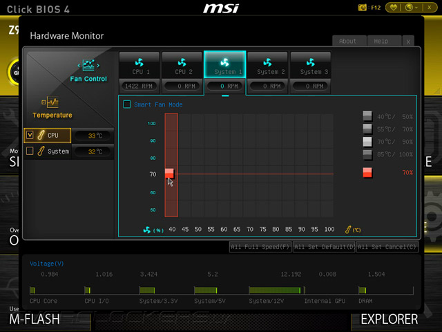Click the Fan Control graph icon

click(88, 66)
